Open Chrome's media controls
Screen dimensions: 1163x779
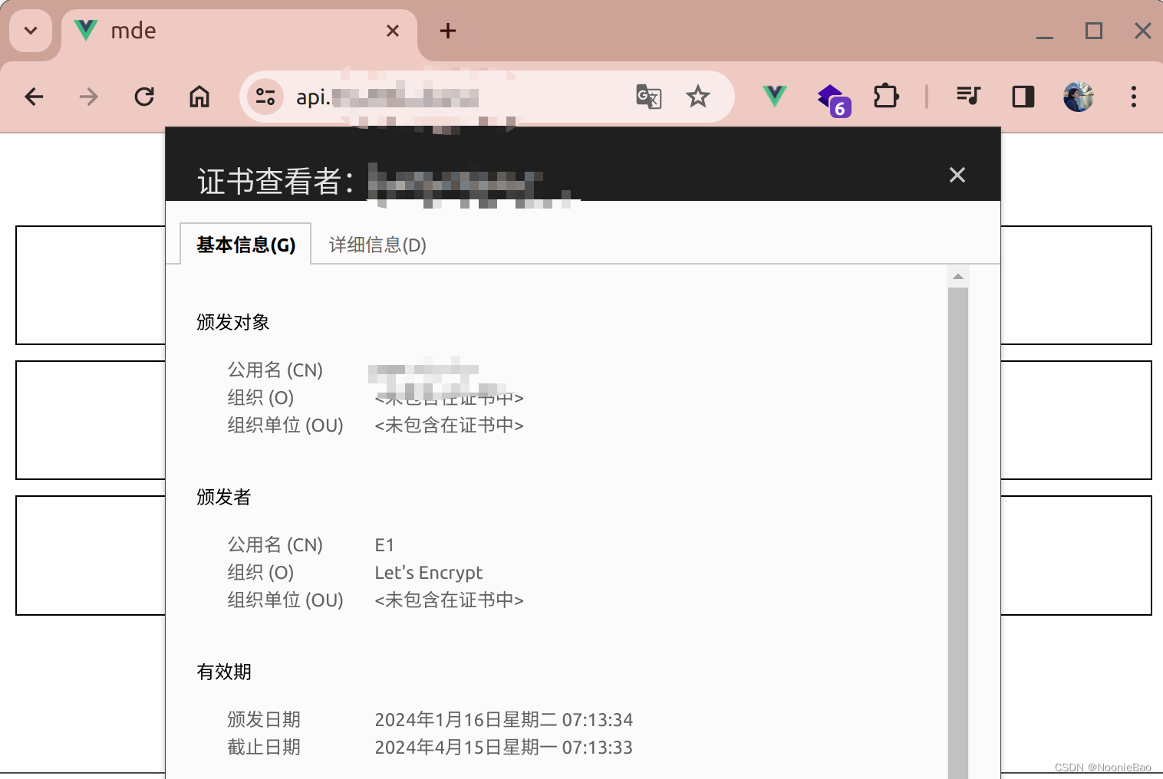[x=968, y=97]
